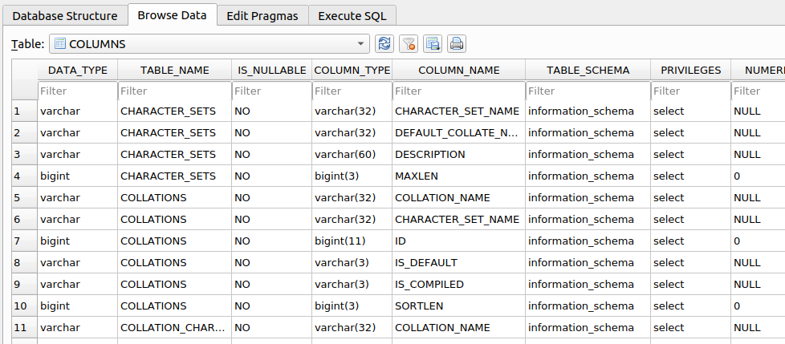Go to Execute SQL tab
The height and width of the screenshot is (344, 785).
click(352, 15)
